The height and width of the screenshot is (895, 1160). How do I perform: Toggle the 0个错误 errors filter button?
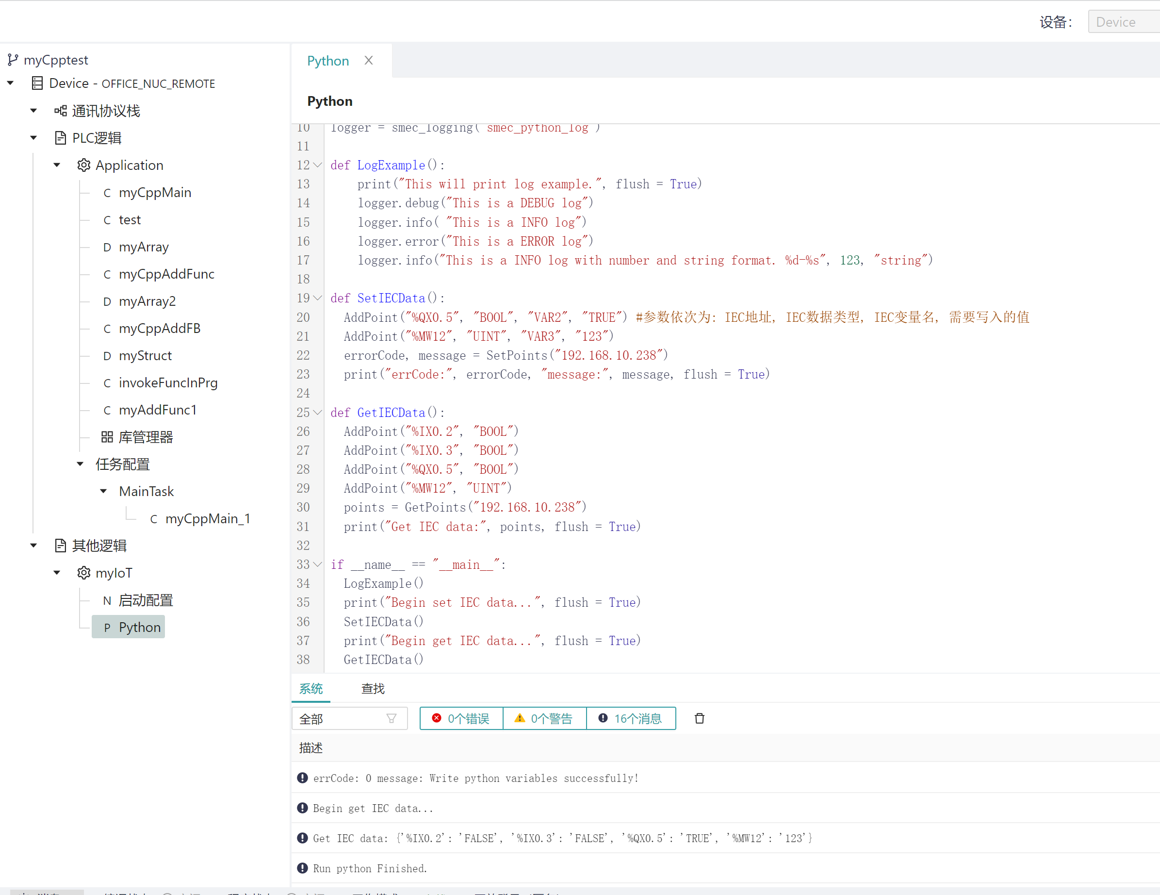[461, 718]
